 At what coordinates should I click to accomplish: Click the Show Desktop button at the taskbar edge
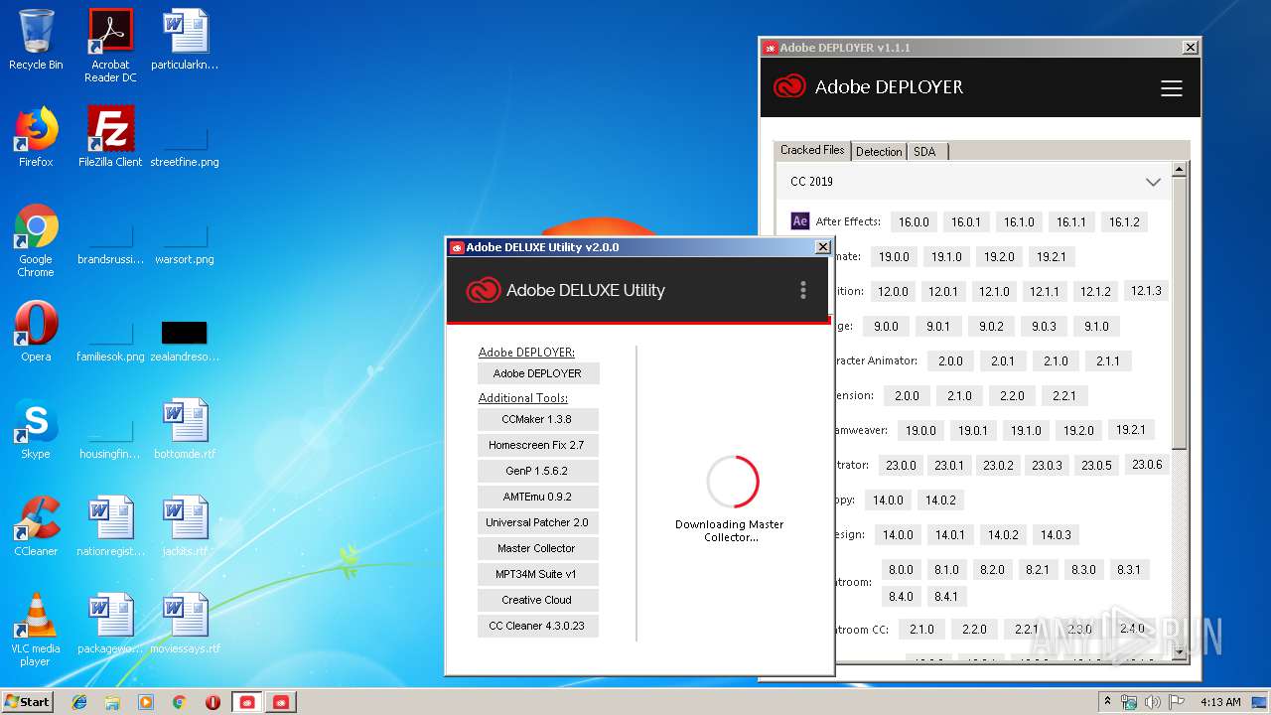[1261, 702]
